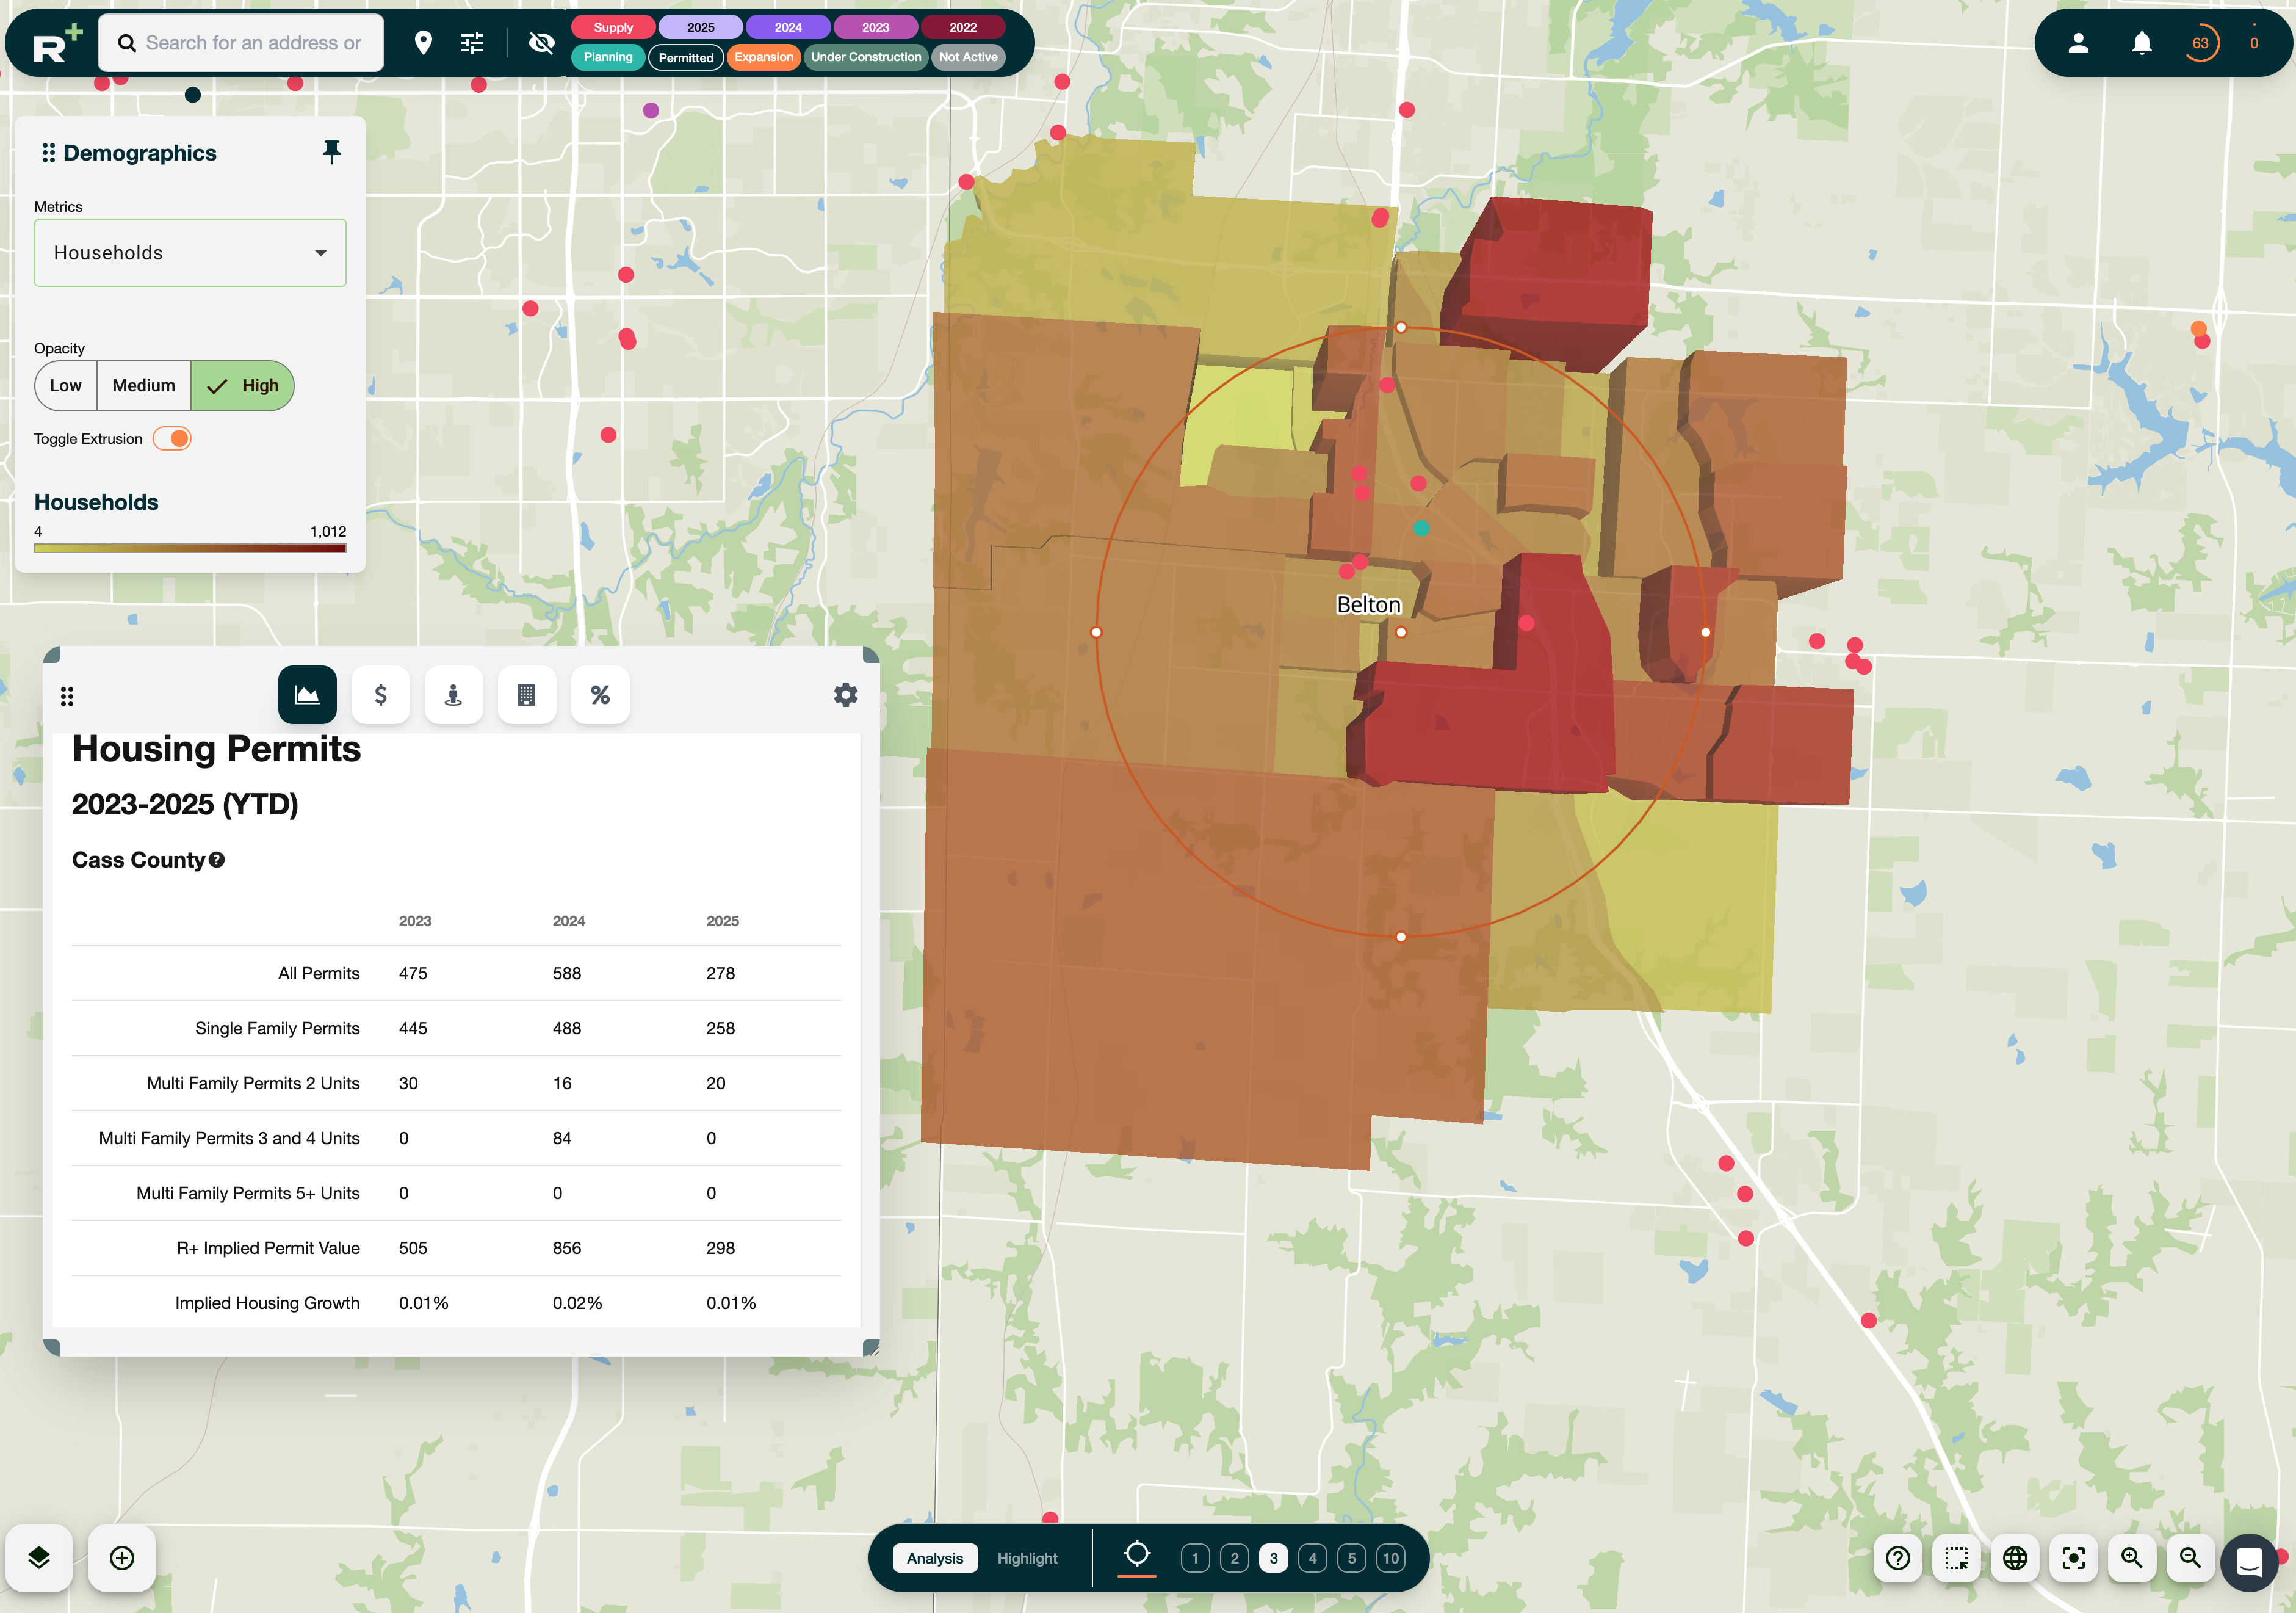Click the address search field
This screenshot has width=2296, height=1613.
point(252,43)
